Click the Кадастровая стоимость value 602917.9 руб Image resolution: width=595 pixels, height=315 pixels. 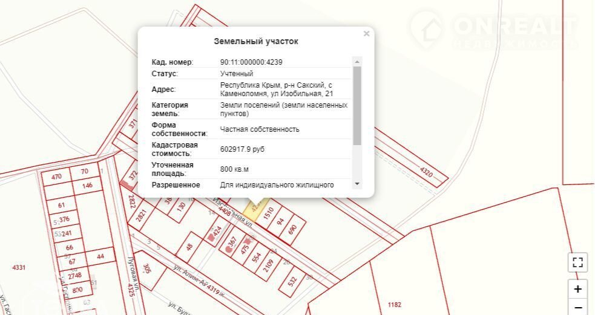pyautogui.click(x=242, y=149)
